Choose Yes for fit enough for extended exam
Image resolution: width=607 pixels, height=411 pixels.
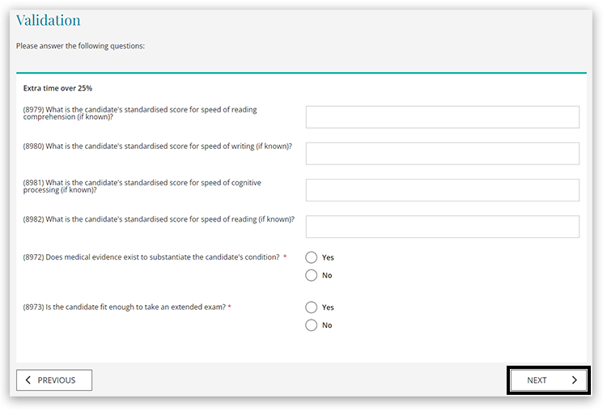coord(312,307)
